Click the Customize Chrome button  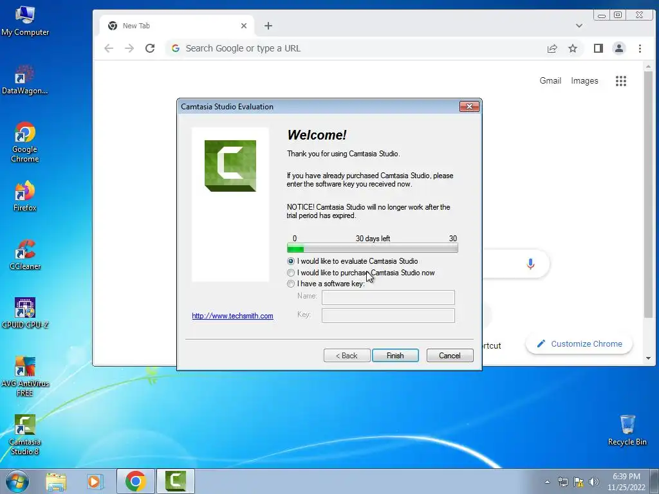(x=579, y=344)
